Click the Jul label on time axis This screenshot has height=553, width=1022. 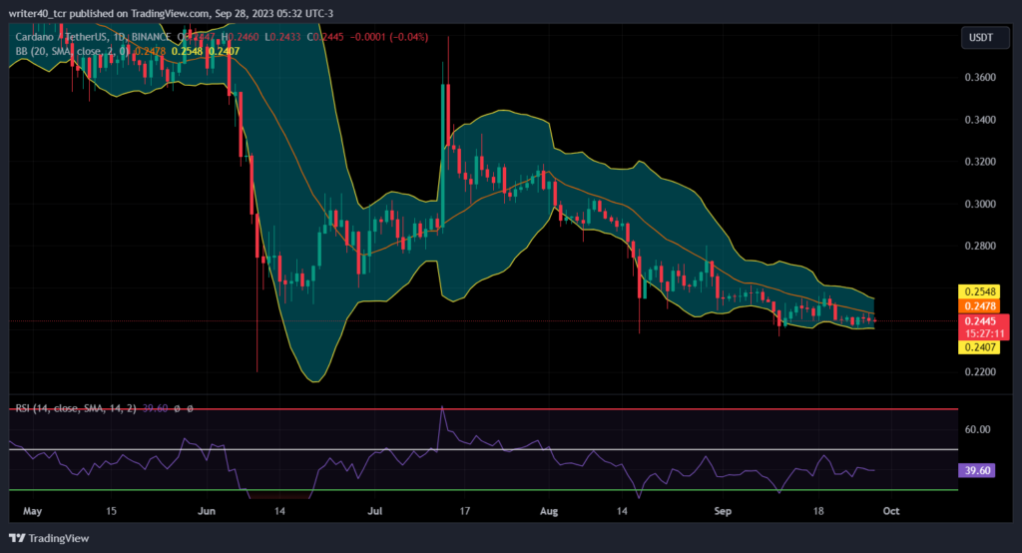click(375, 511)
